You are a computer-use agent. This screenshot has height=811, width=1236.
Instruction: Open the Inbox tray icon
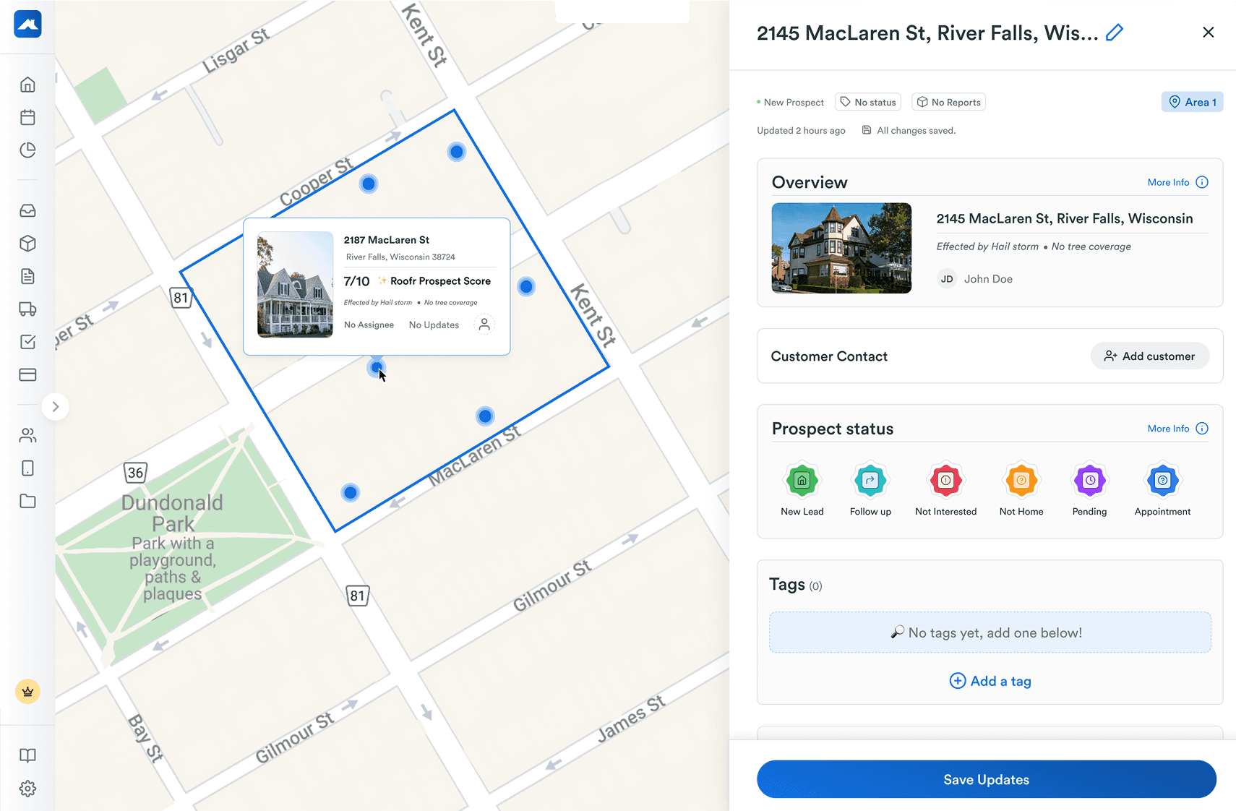click(x=27, y=210)
